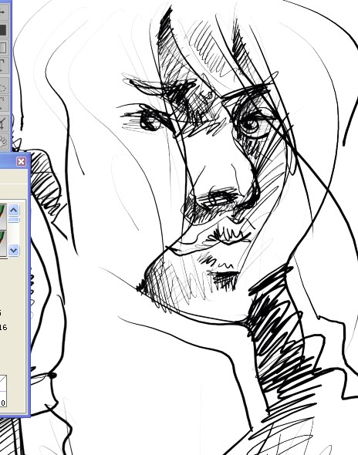The height and width of the screenshot is (455, 358).
Task: Close the floating brush dialog
Action: (x=21, y=162)
